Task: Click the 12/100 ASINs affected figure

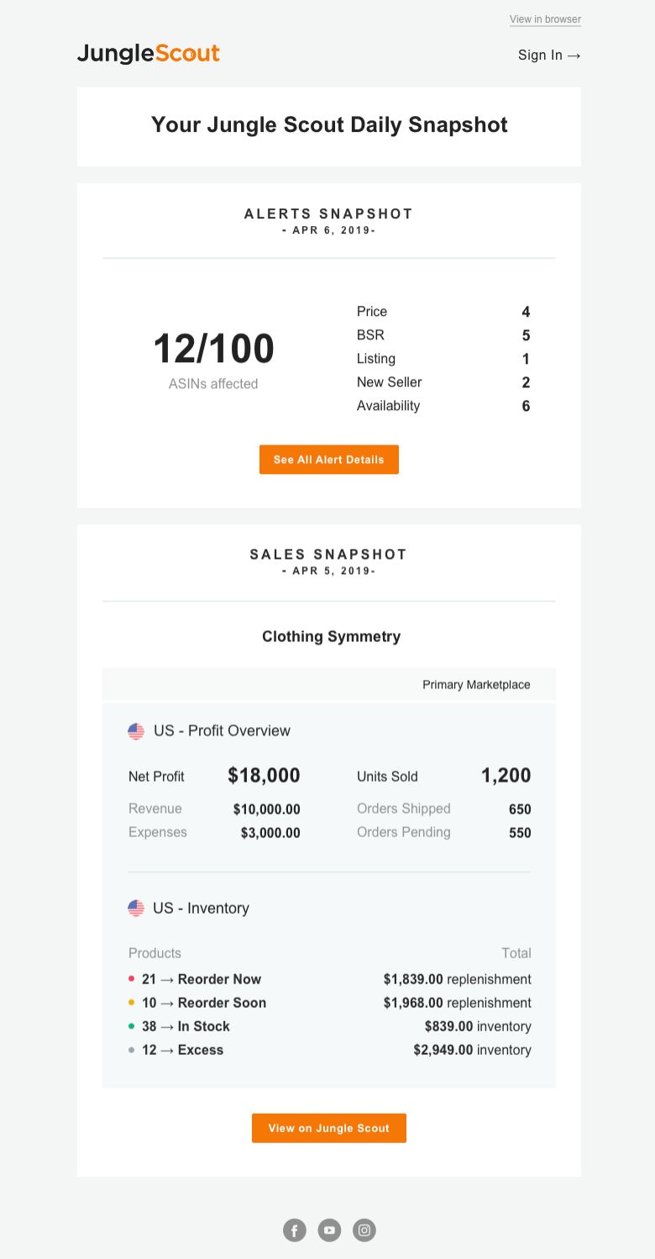Action: (x=213, y=350)
